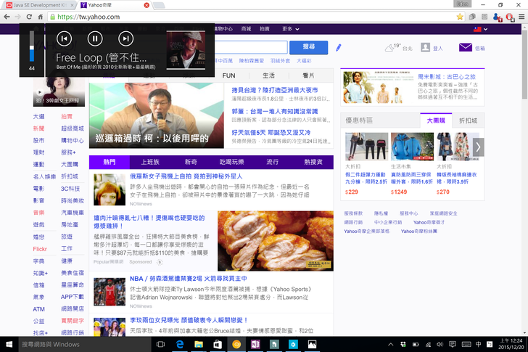Skip to the next track
Viewport: 528px width, 352px height.
tap(126, 38)
